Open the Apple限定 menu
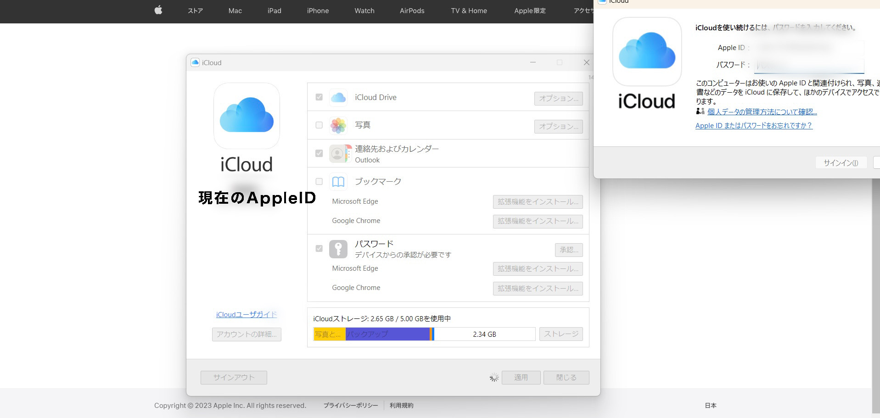Viewport: 880px width, 418px height. pyautogui.click(x=530, y=11)
